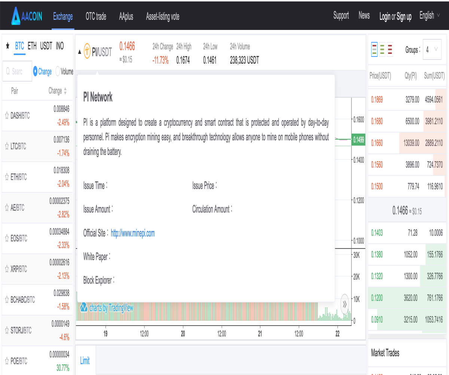The height and width of the screenshot is (375, 449).
Task: Open the Exchange tab
Action: click(63, 16)
